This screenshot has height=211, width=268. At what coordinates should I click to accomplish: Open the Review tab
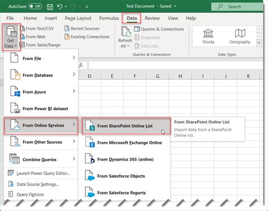click(152, 18)
